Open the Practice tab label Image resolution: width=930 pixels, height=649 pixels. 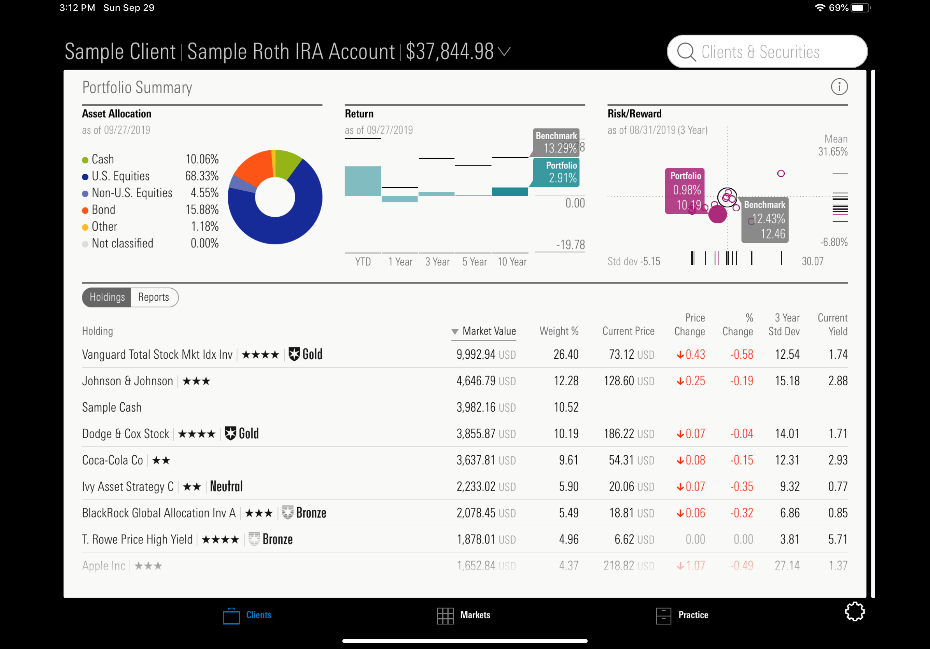[693, 615]
